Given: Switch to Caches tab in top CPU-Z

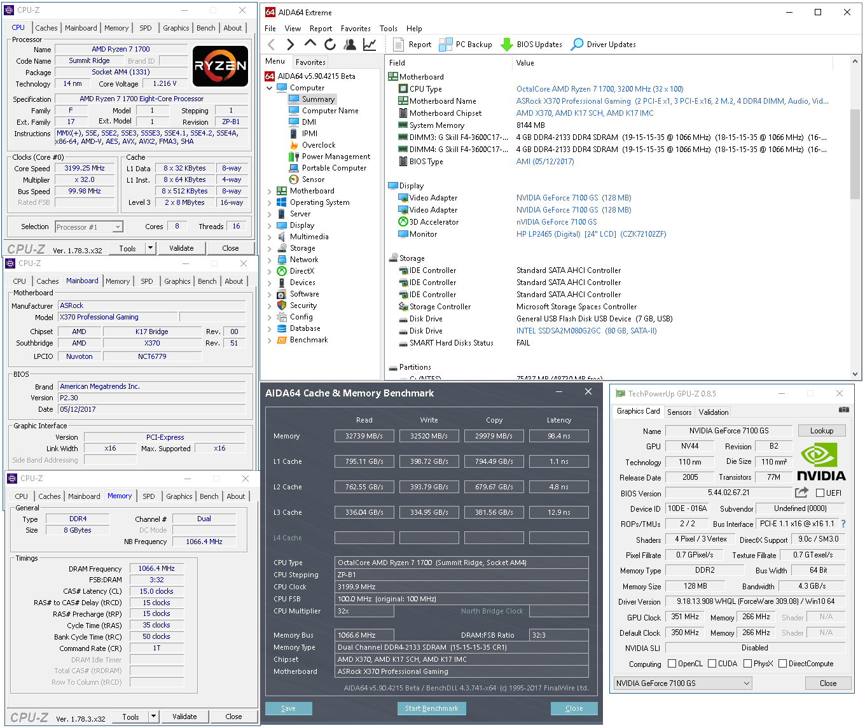Looking at the screenshot, I should click(x=46, y=28).
